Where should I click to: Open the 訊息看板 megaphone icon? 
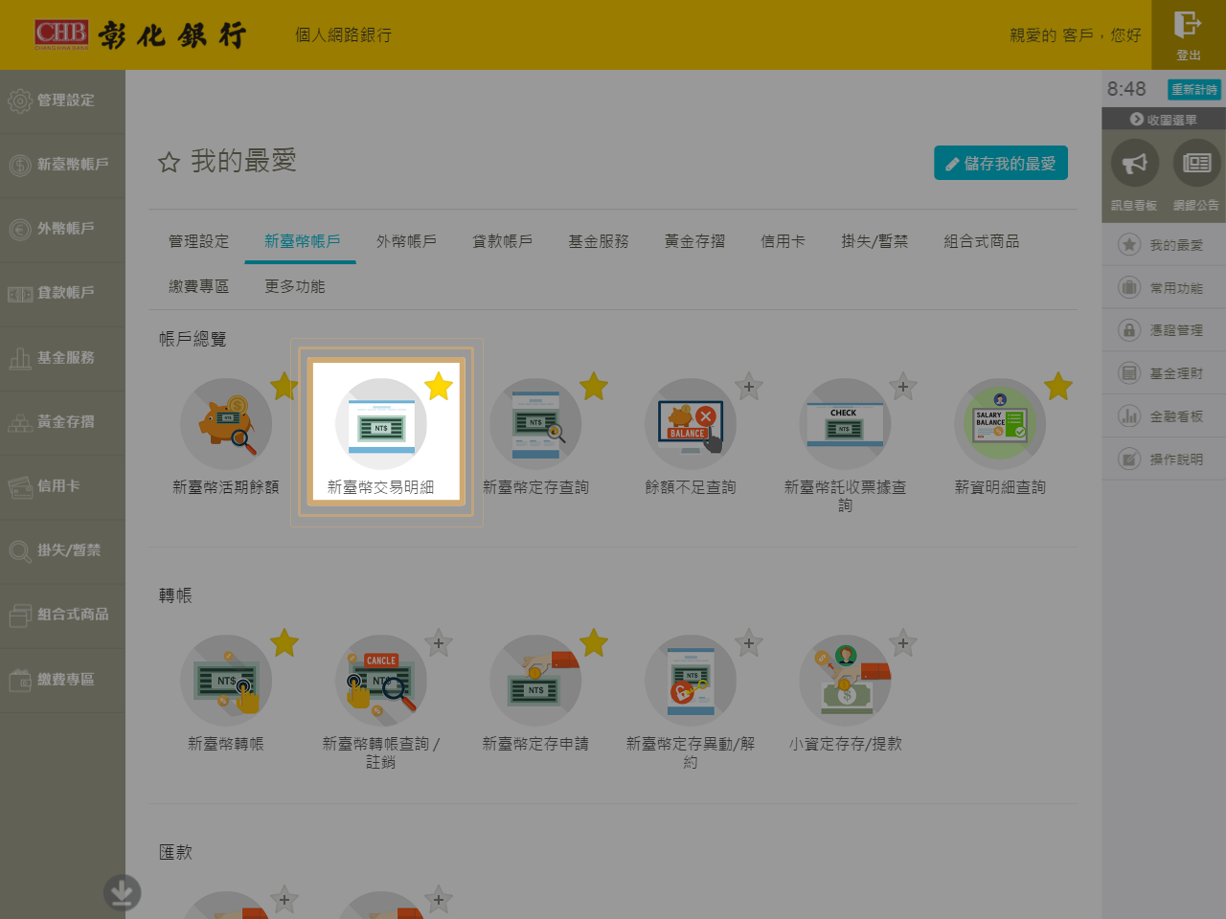click(x=1135, y=163)
